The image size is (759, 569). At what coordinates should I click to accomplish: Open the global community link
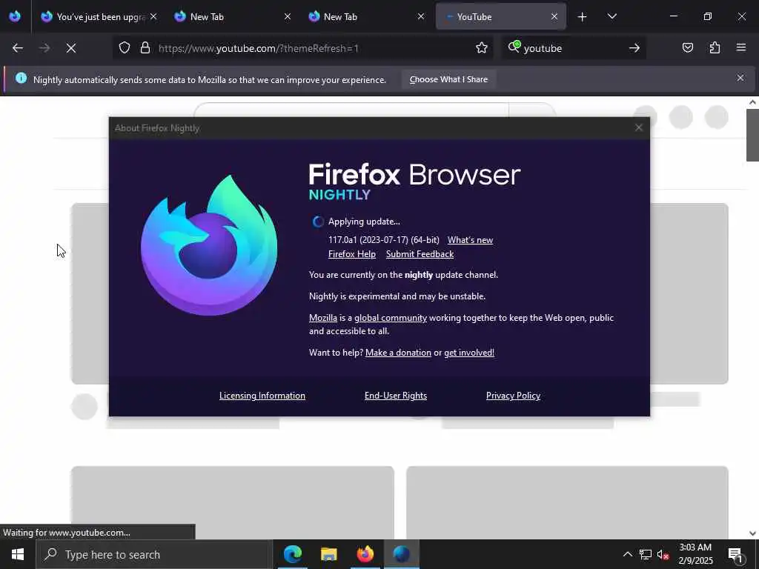click(x=391, y=318)
